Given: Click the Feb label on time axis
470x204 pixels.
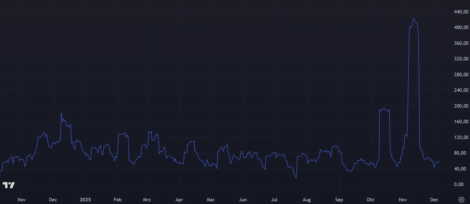Looking at the screenshot, I should 118,200.
